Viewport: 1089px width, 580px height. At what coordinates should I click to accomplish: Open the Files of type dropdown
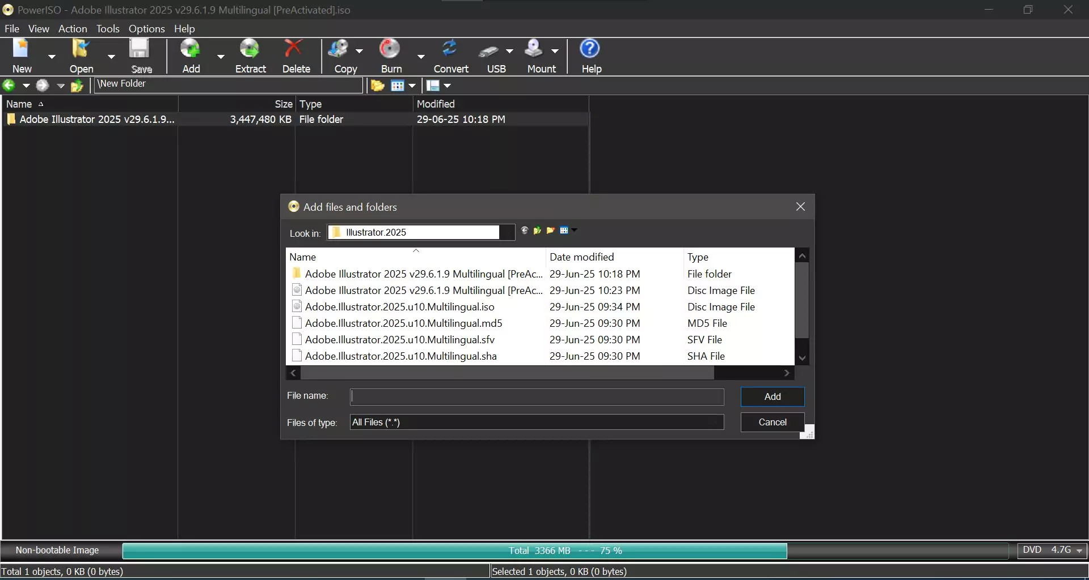coord(537,422)
